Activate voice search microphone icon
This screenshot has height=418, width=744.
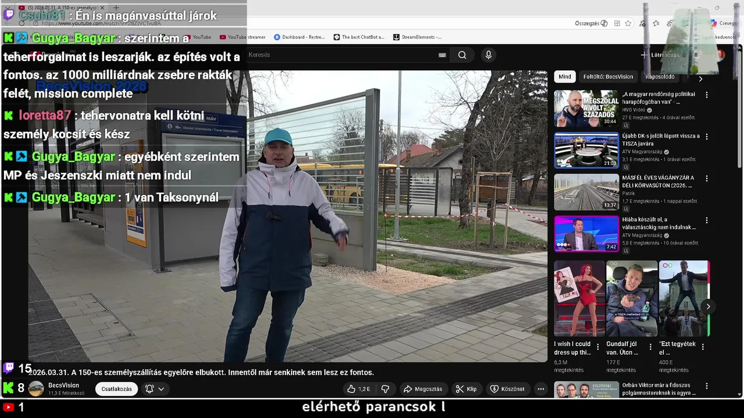coord(488,55)
